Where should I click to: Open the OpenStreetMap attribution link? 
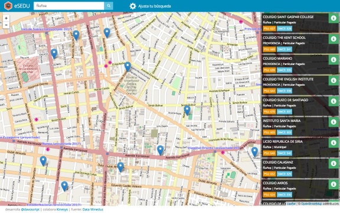(x=312, y=204)
